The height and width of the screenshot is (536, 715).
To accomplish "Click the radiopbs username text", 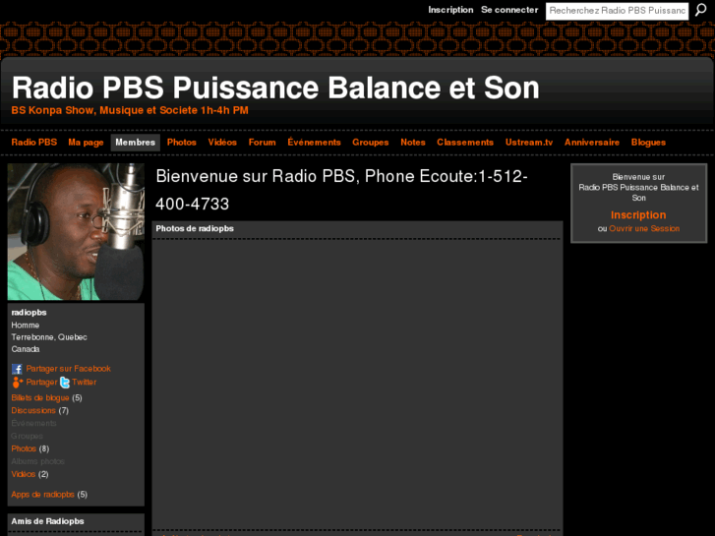I will 29,313.
